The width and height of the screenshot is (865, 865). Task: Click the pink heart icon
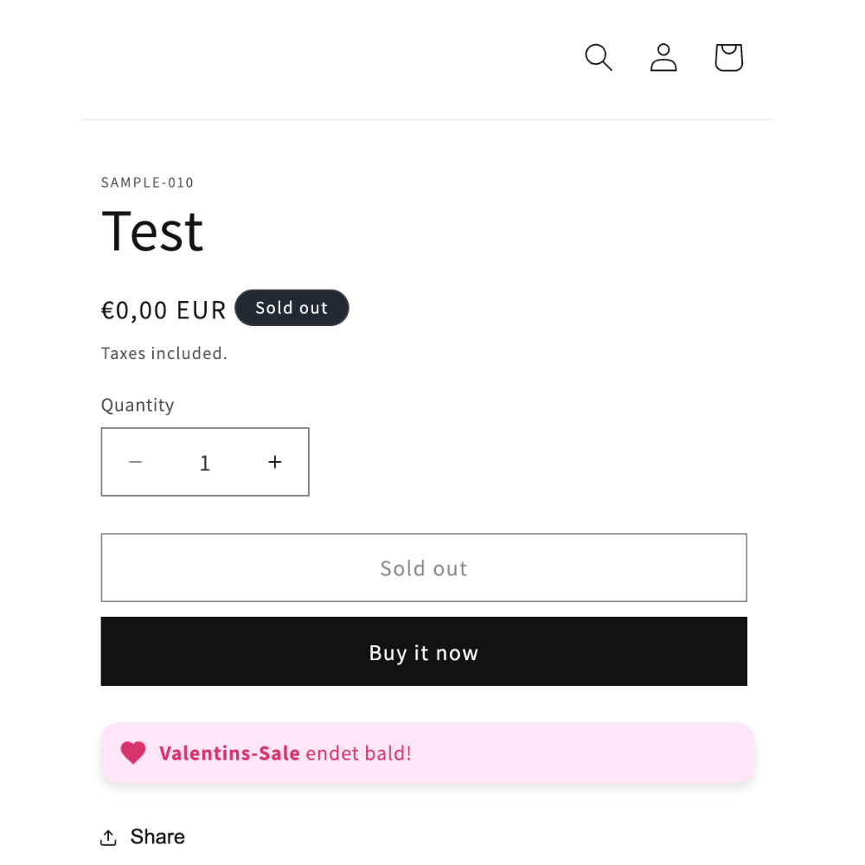point(133,753)
